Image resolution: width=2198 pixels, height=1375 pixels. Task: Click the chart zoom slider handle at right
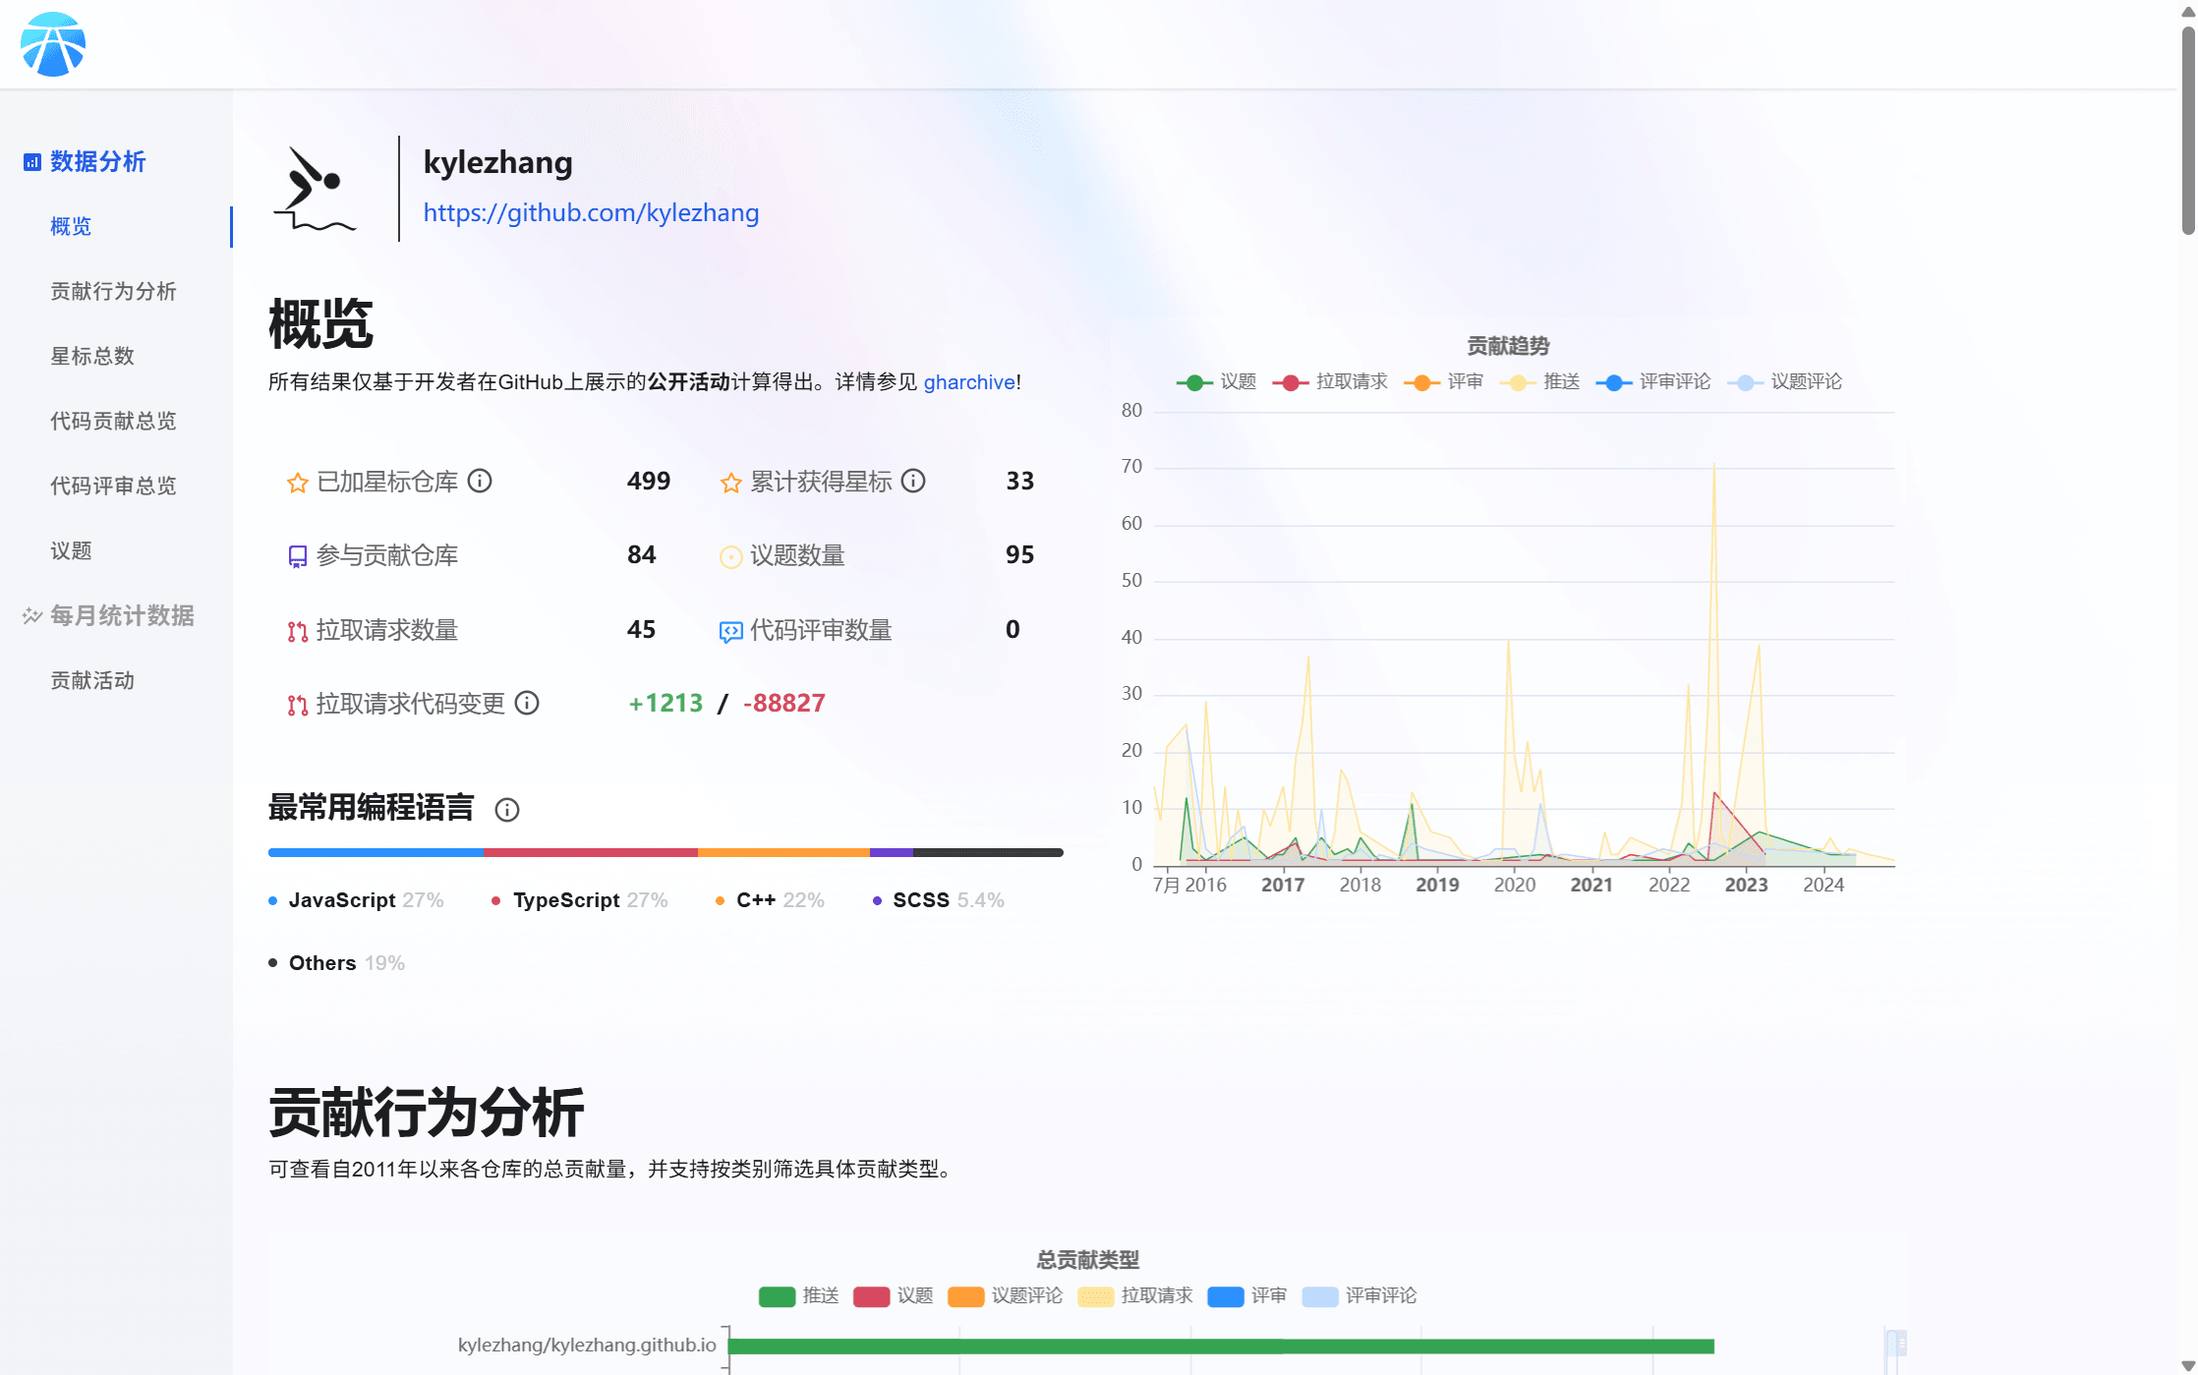pyautogui.click(x=1897, y=1344)
